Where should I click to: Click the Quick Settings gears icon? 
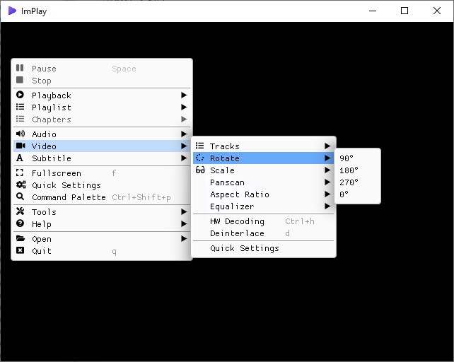tap(21, 185)
